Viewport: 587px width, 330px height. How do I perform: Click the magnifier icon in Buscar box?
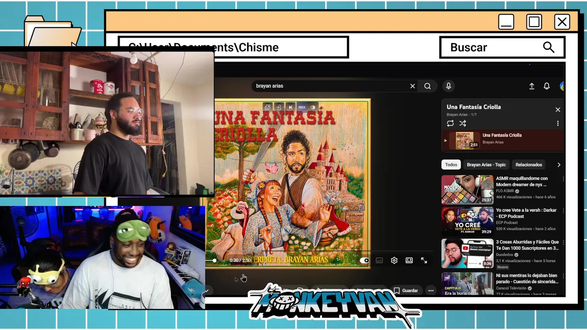click(548, 47)
